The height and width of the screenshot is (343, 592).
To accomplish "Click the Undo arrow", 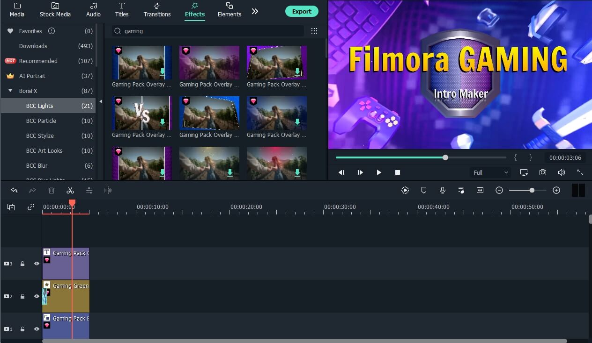I will (14, 190).
